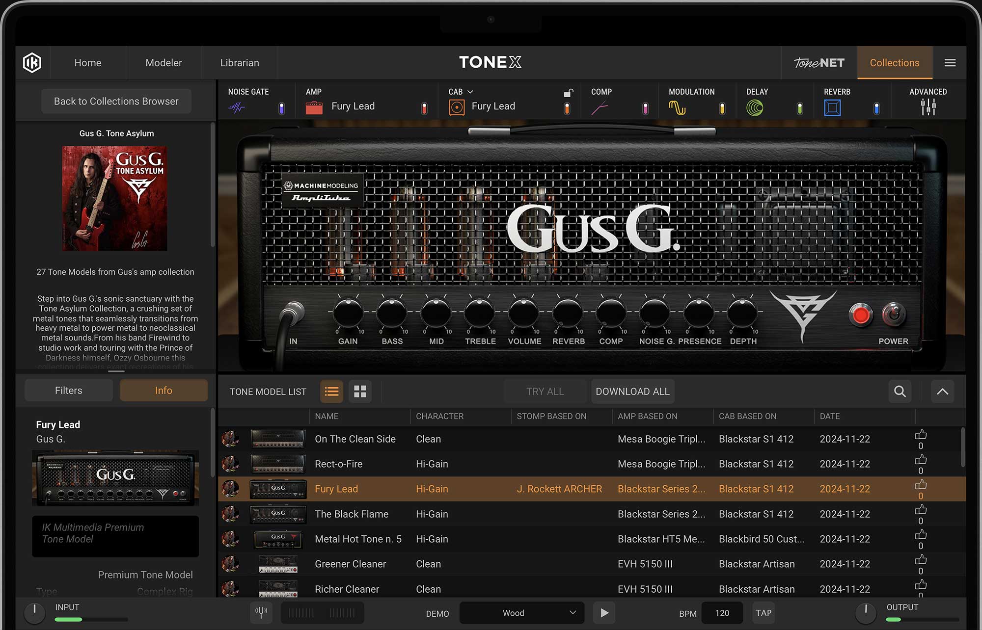
Task: Open the Wood demo sound dropdown
Action: 521,612
